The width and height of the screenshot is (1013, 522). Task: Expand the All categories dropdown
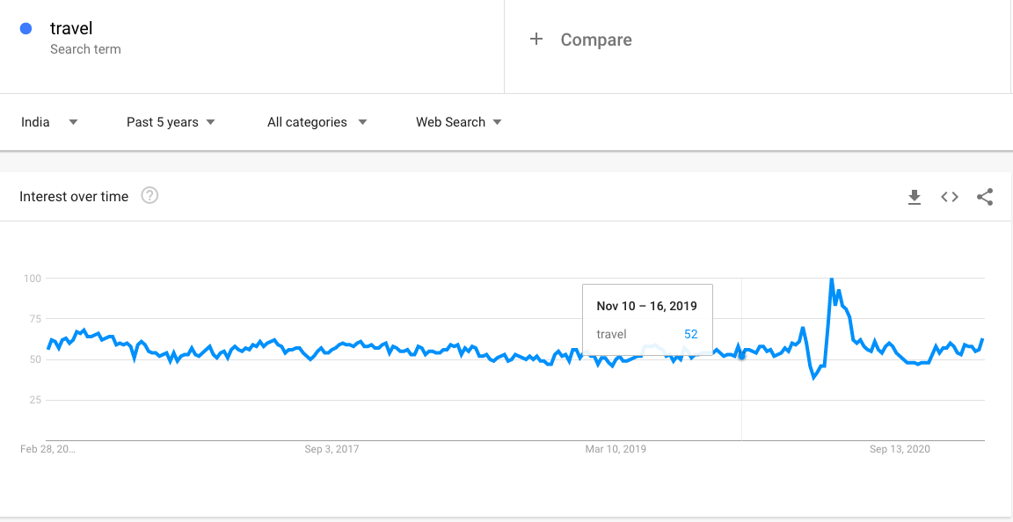click(x=317, y=122)
